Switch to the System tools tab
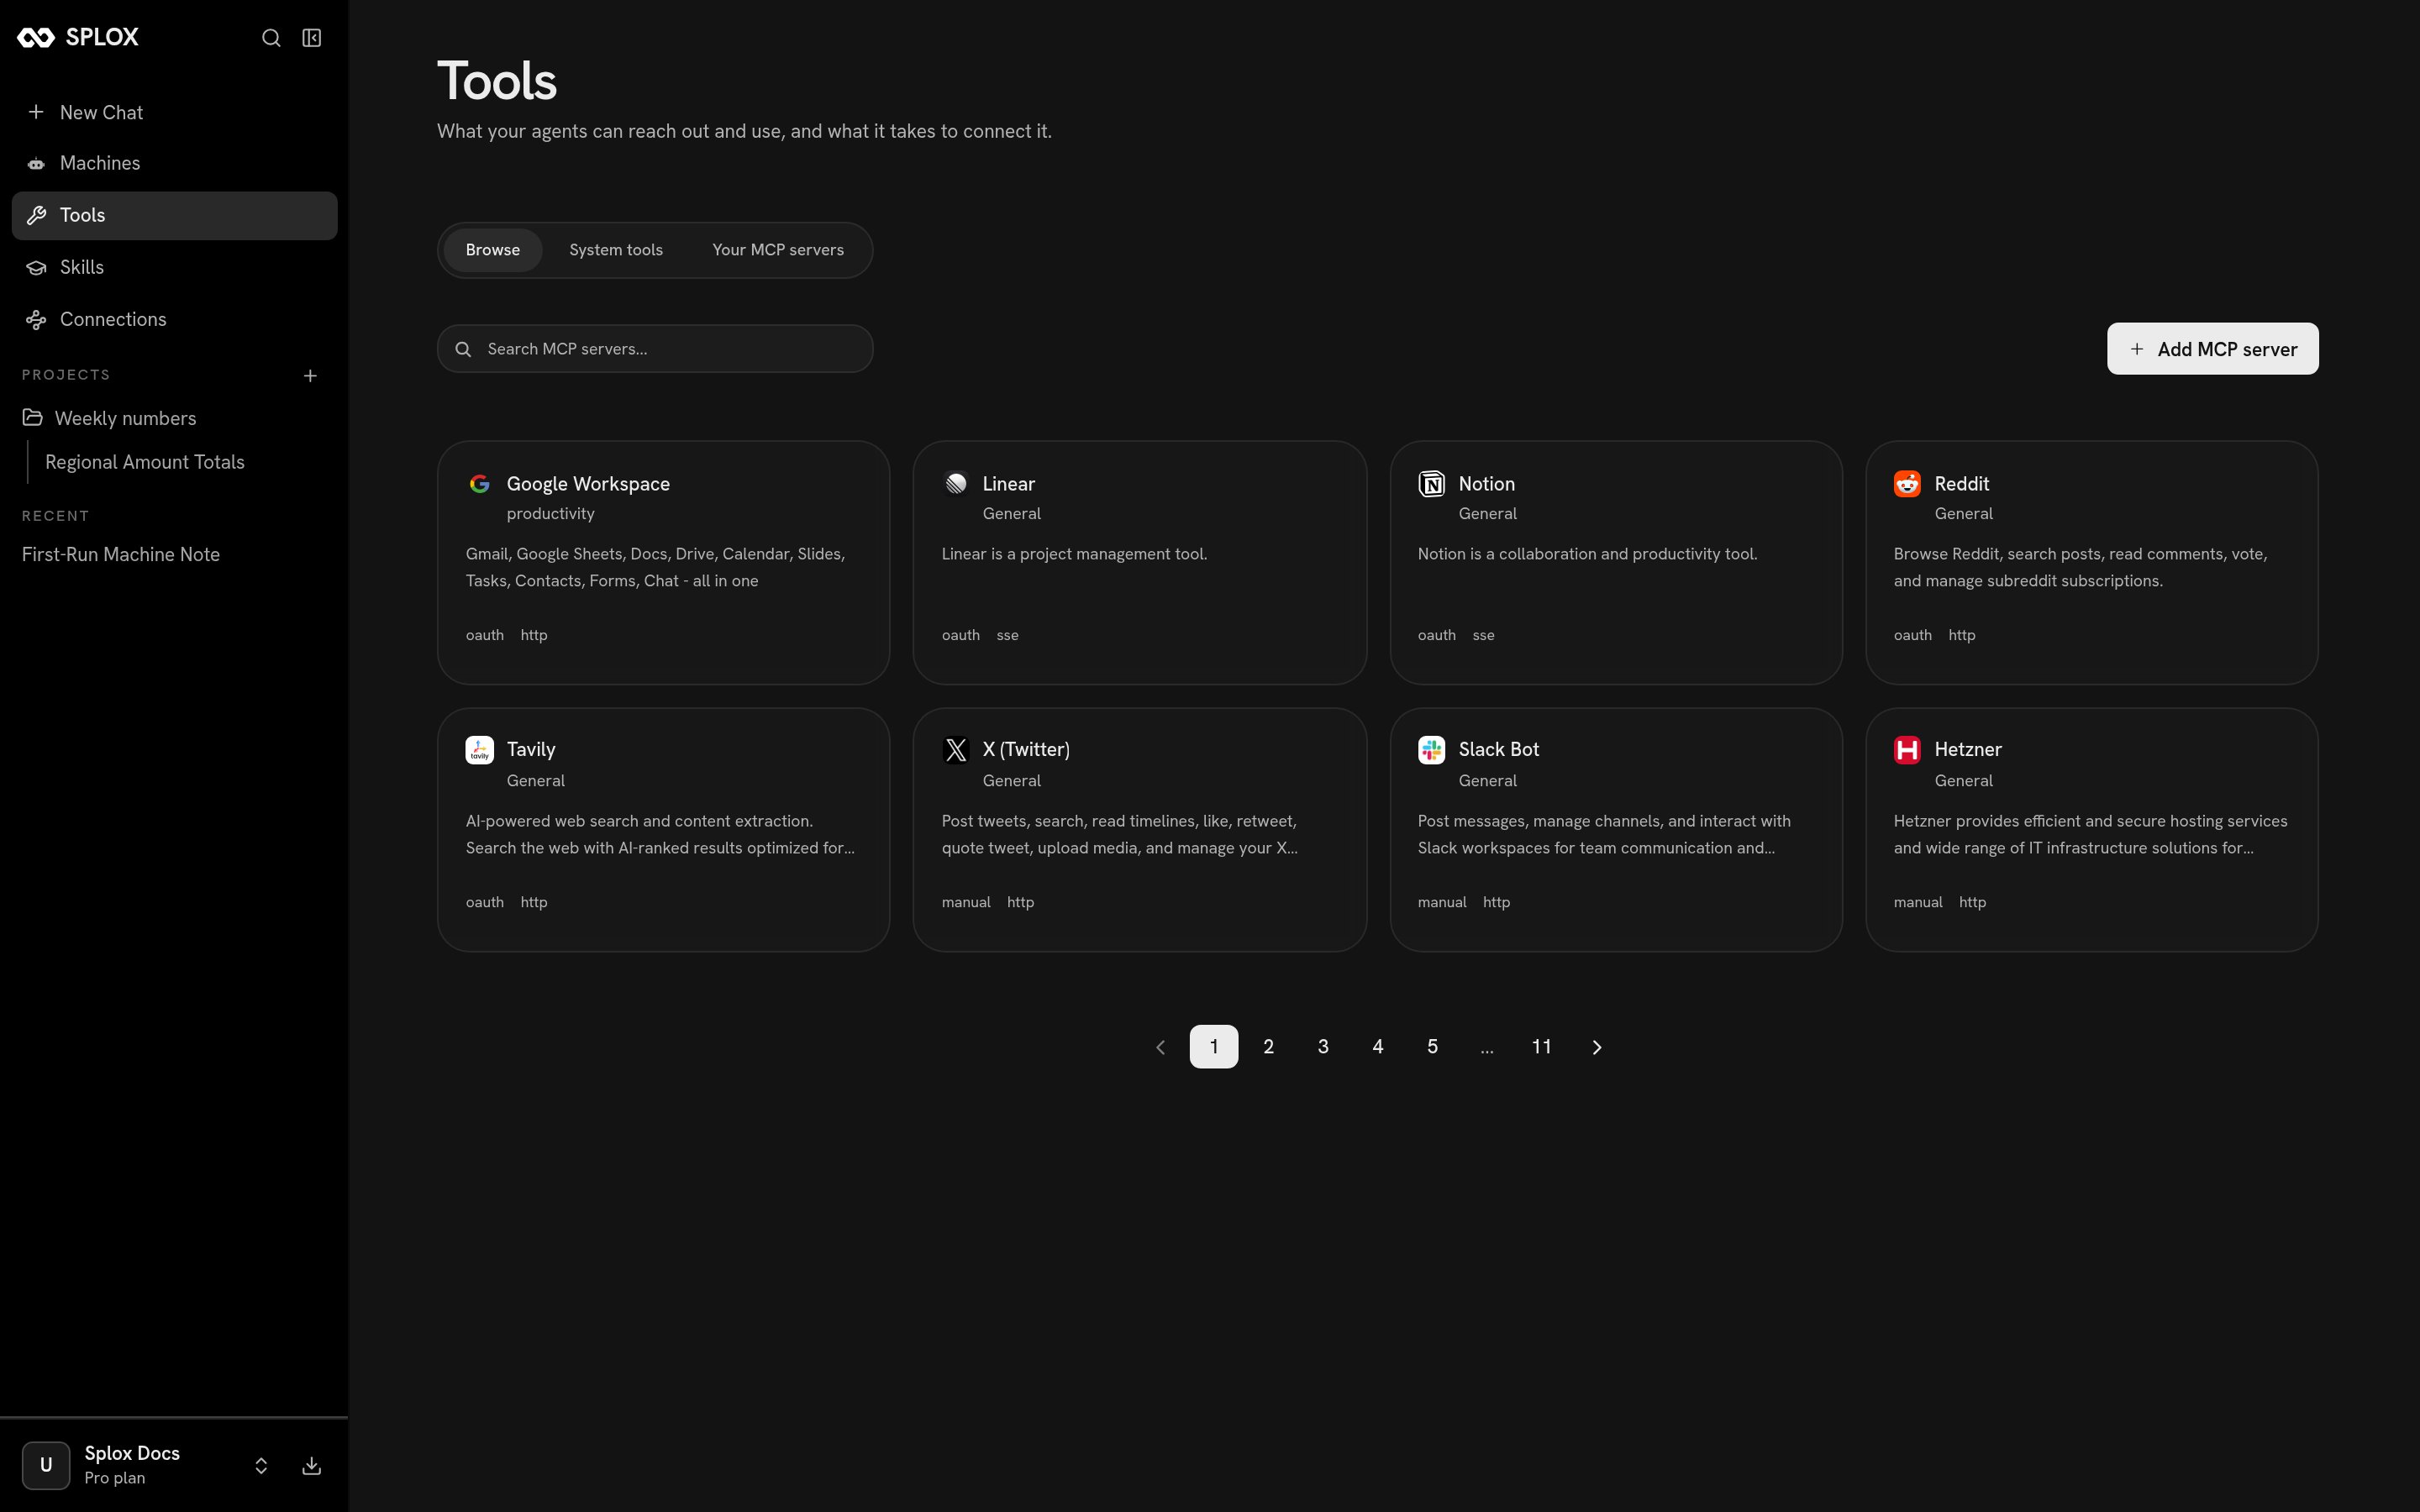The width and height of the screenshot is (2420, 1512). tap(616, 250)
